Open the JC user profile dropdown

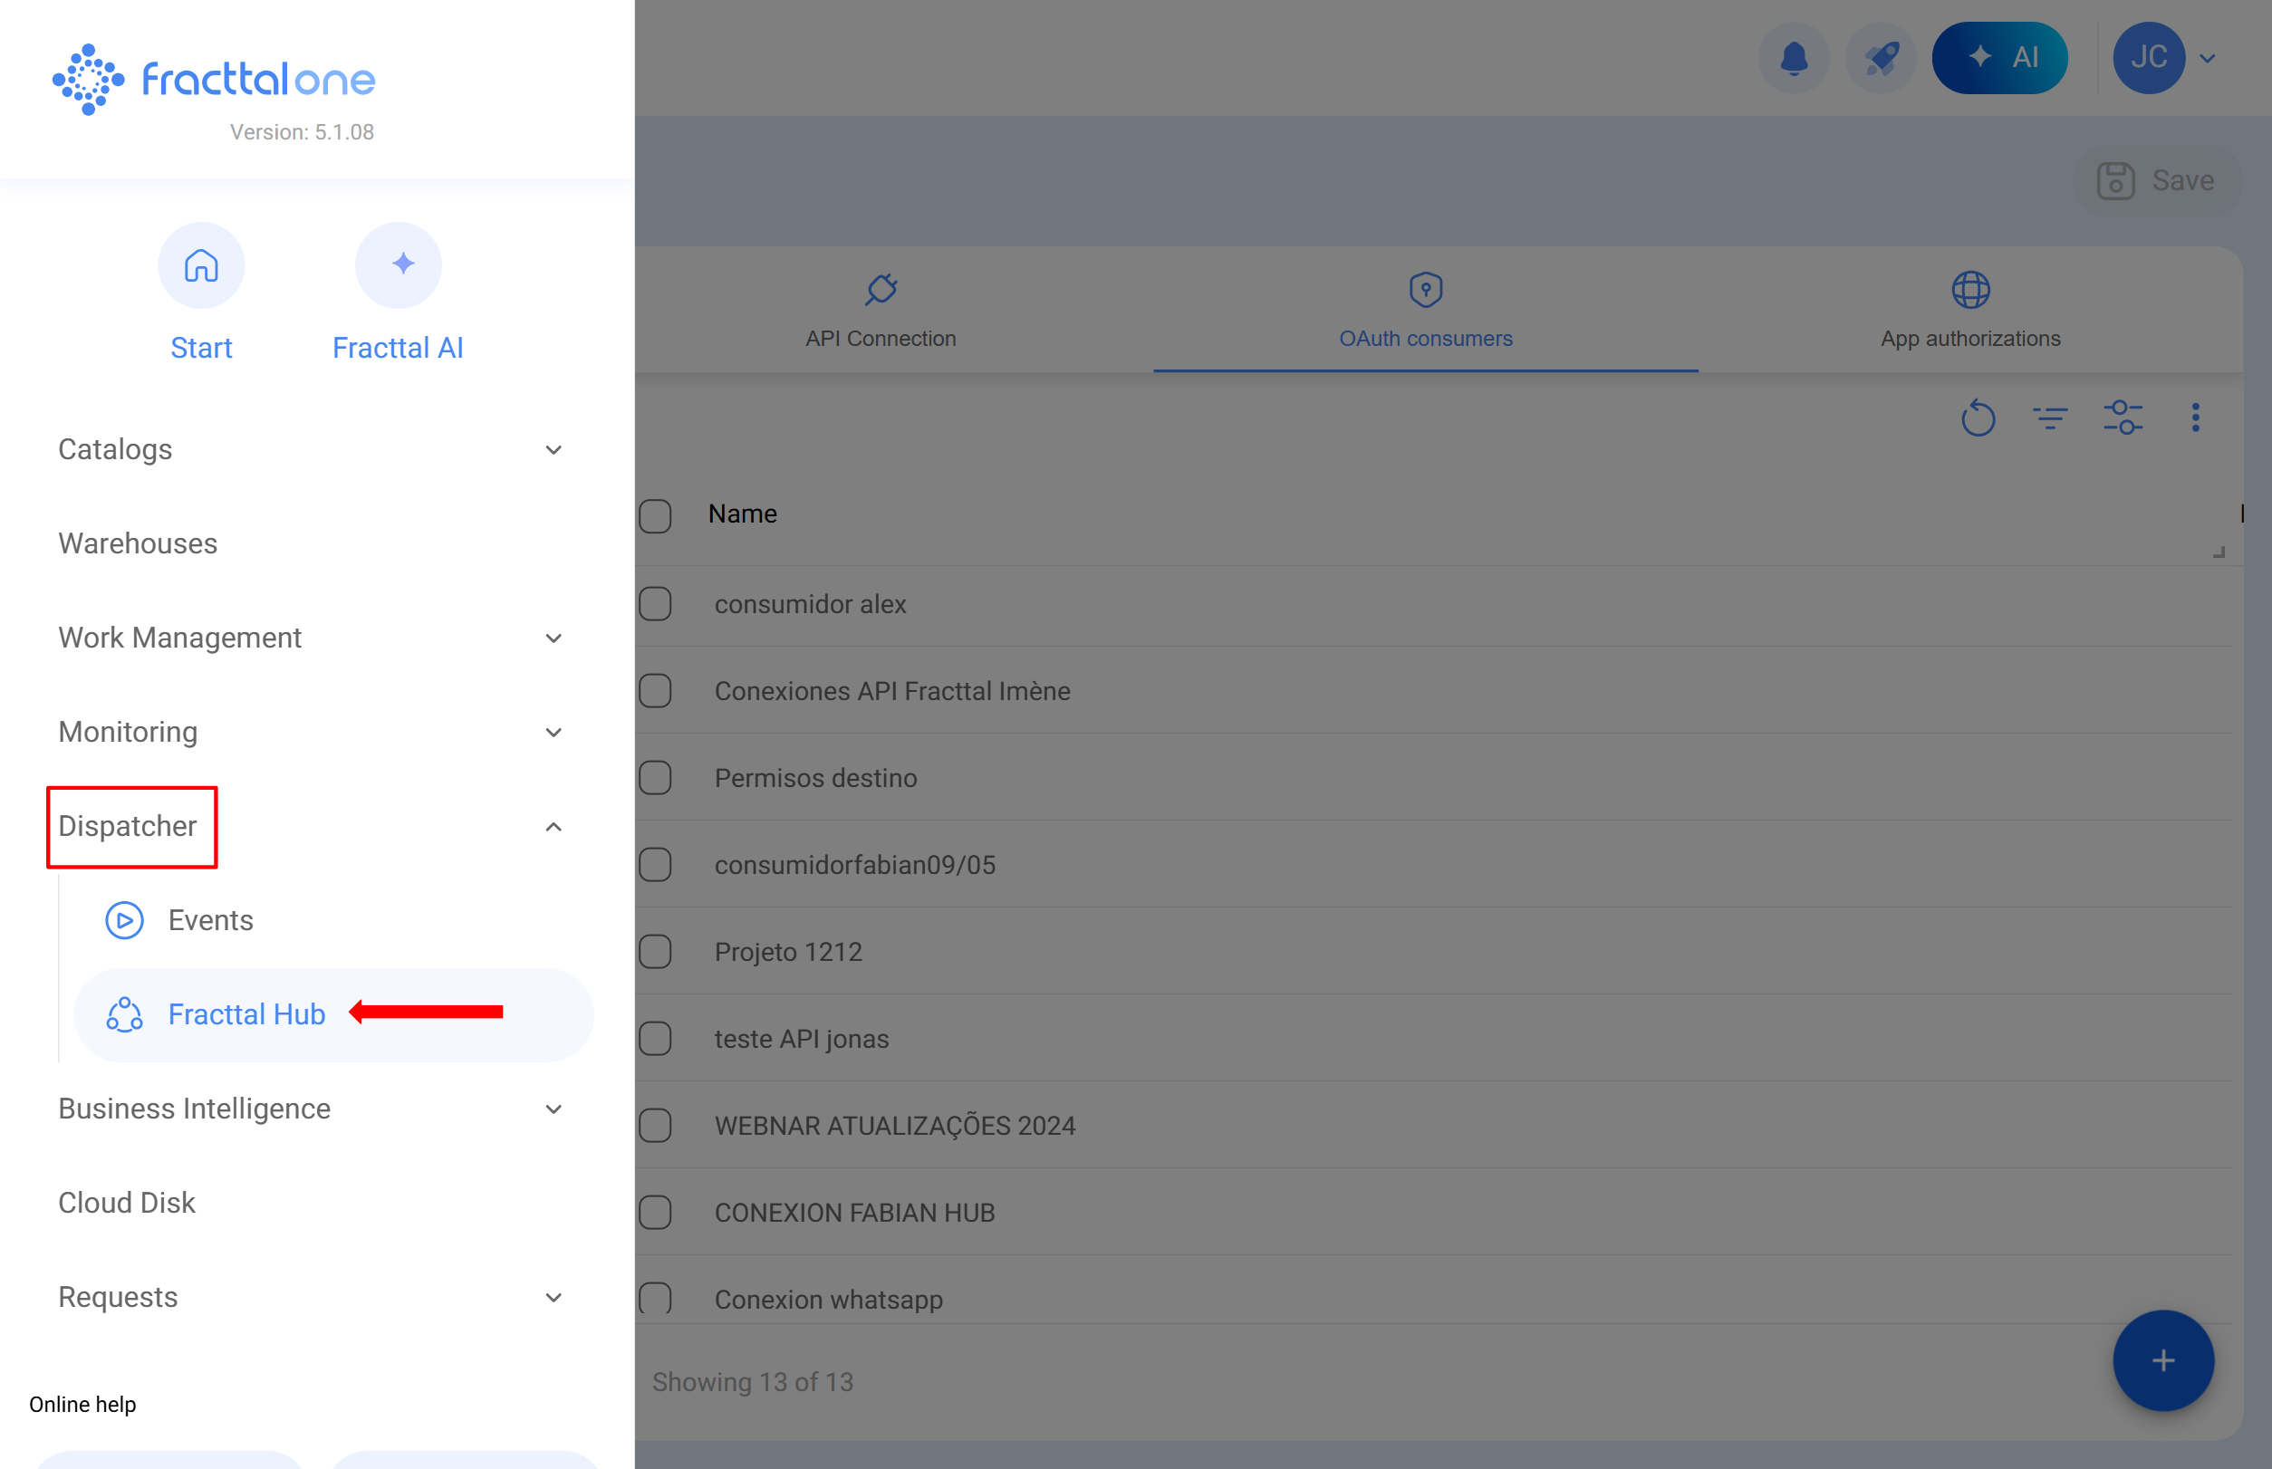point(2164,58)
